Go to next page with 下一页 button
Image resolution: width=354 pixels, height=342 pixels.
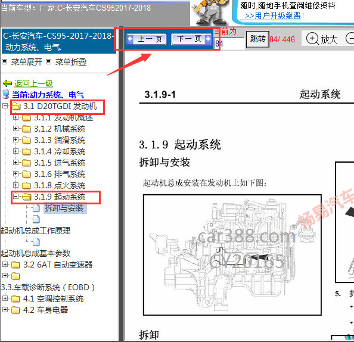(191, 39)
